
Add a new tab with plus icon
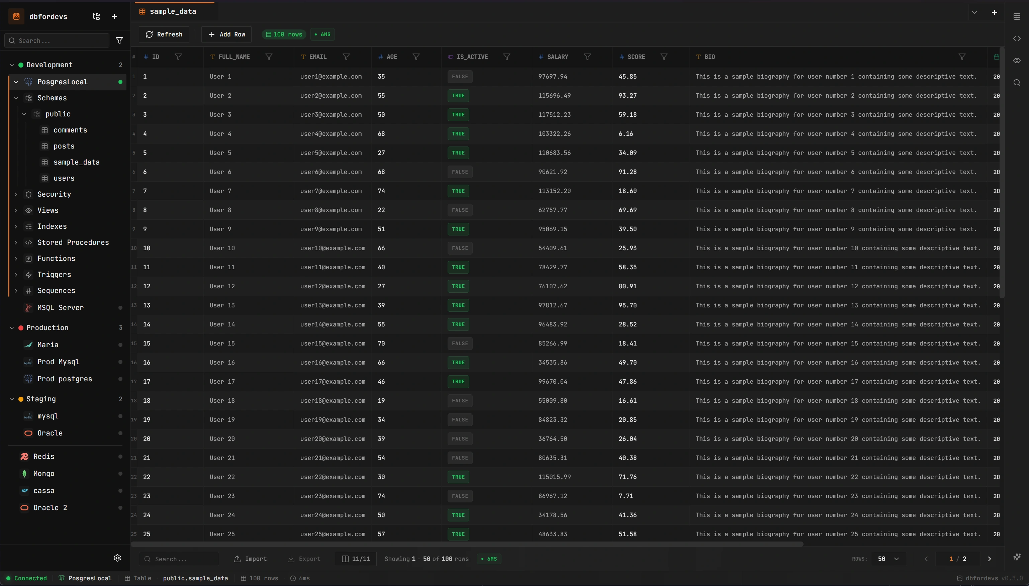click(995, 12)
